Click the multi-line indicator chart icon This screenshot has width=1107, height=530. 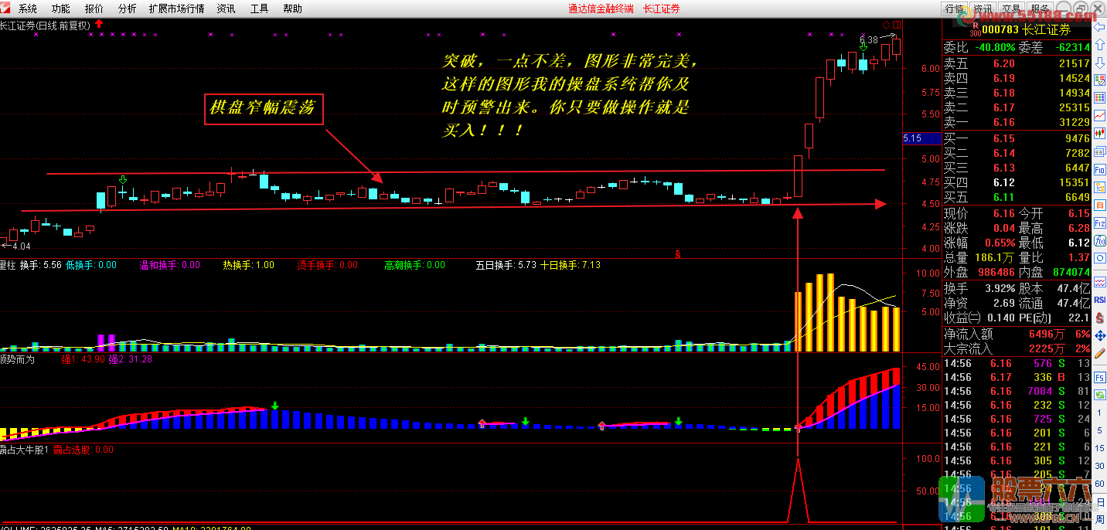coord(1099,281)
